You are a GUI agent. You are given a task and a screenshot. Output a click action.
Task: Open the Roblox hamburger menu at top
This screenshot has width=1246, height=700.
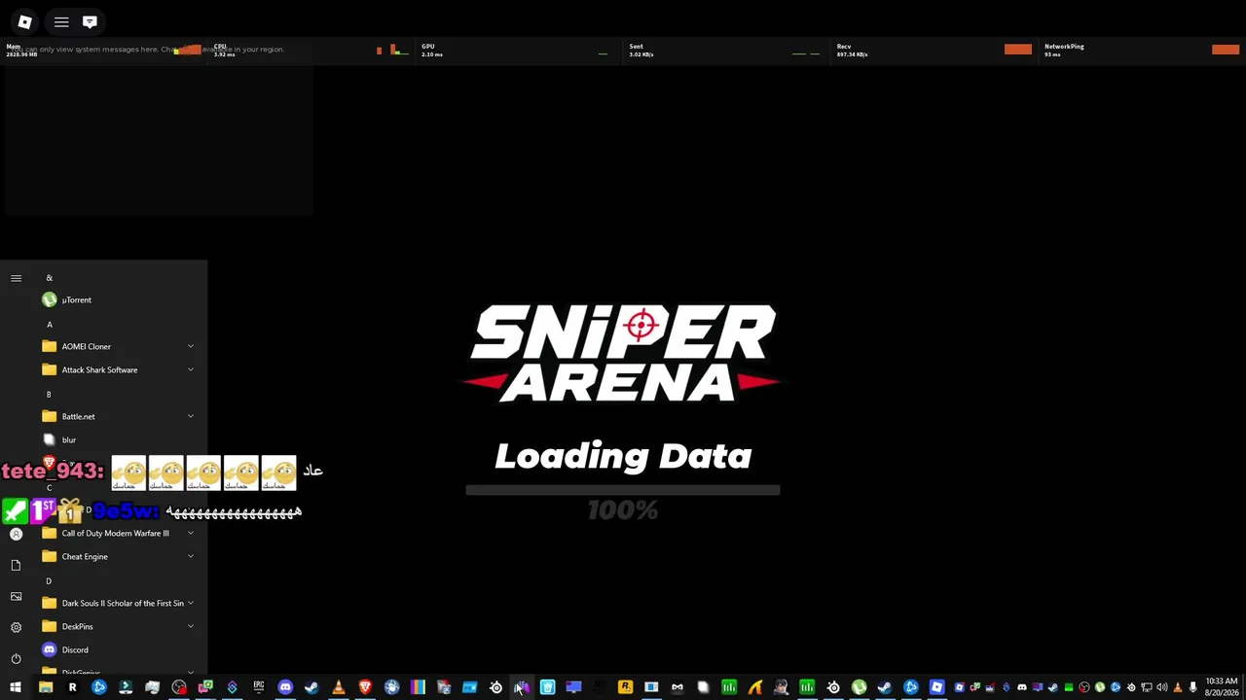coord(61,21)
